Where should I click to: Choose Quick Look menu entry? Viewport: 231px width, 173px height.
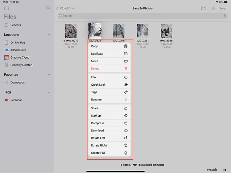point(110,85)
